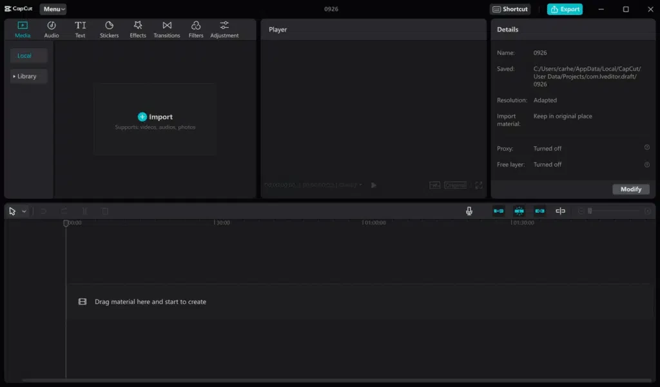Toggle clip linkage in timeline toolbar

(539, 211)
